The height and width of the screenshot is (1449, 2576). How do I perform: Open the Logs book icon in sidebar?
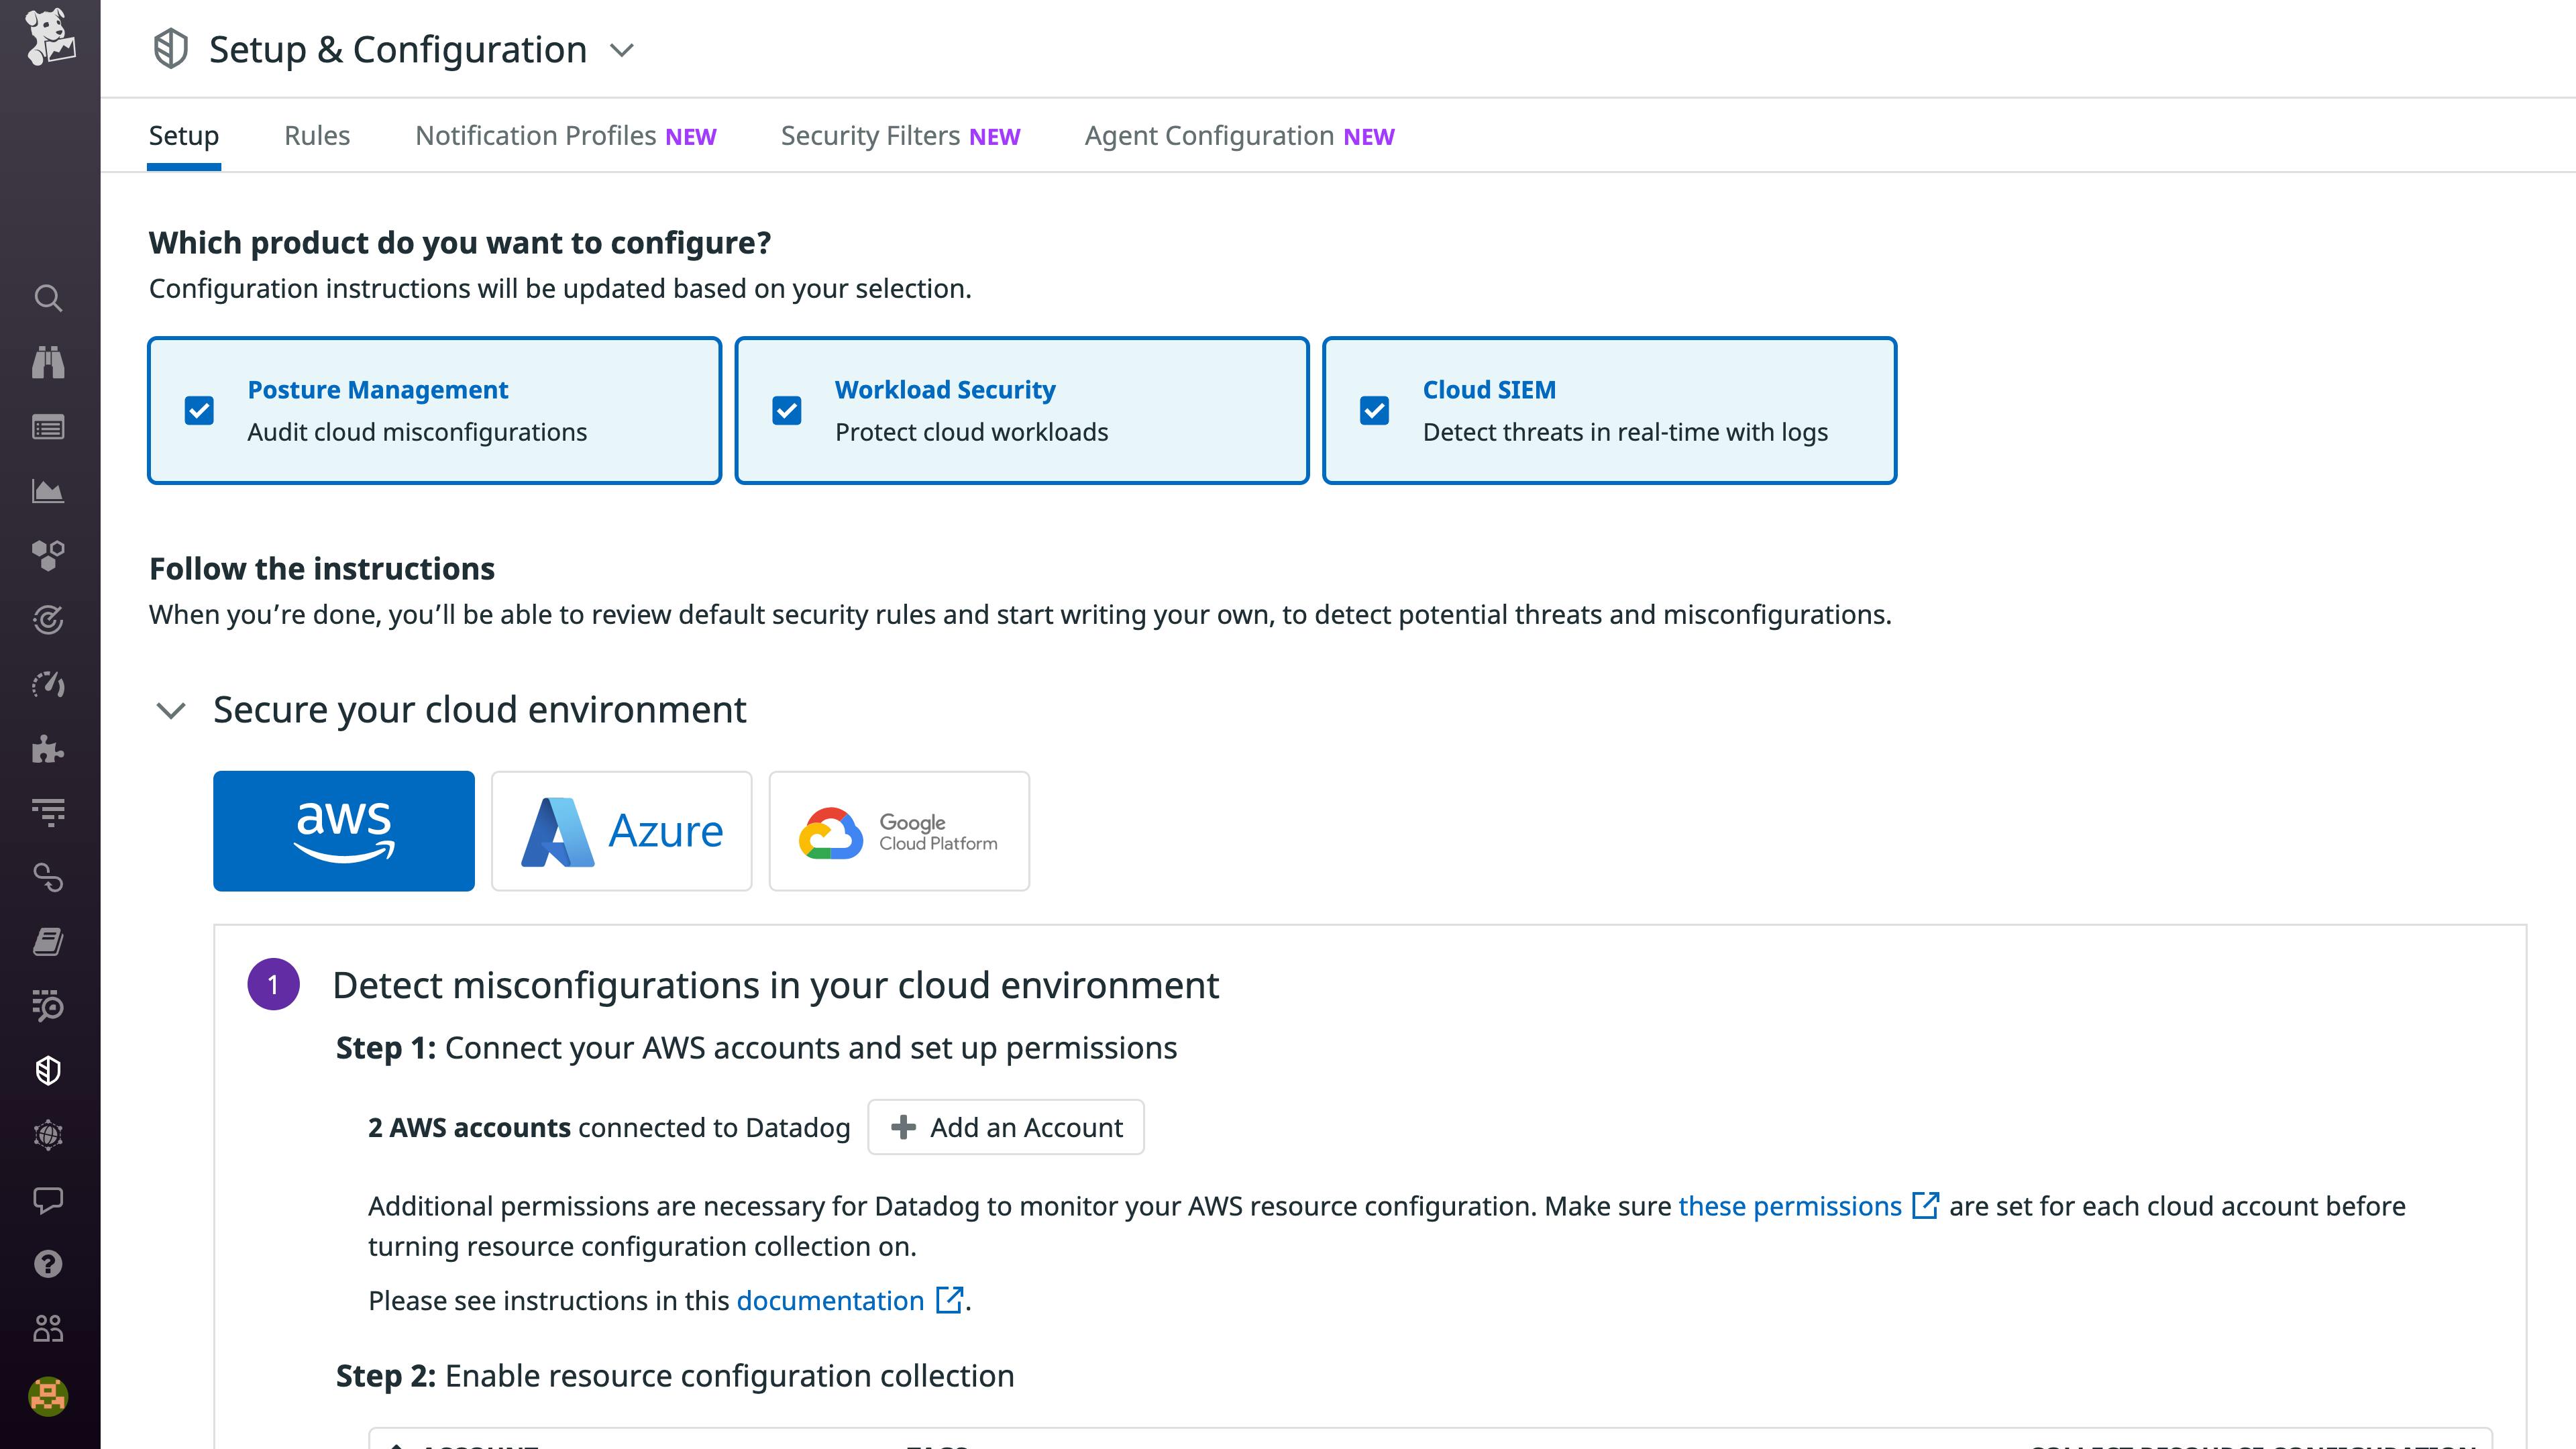pos(49,941)
